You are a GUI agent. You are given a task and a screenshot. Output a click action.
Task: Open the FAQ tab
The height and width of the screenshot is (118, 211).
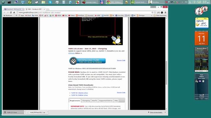(x=116, y=101)
